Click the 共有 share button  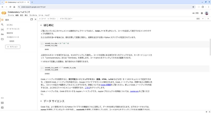coord(195,13)
